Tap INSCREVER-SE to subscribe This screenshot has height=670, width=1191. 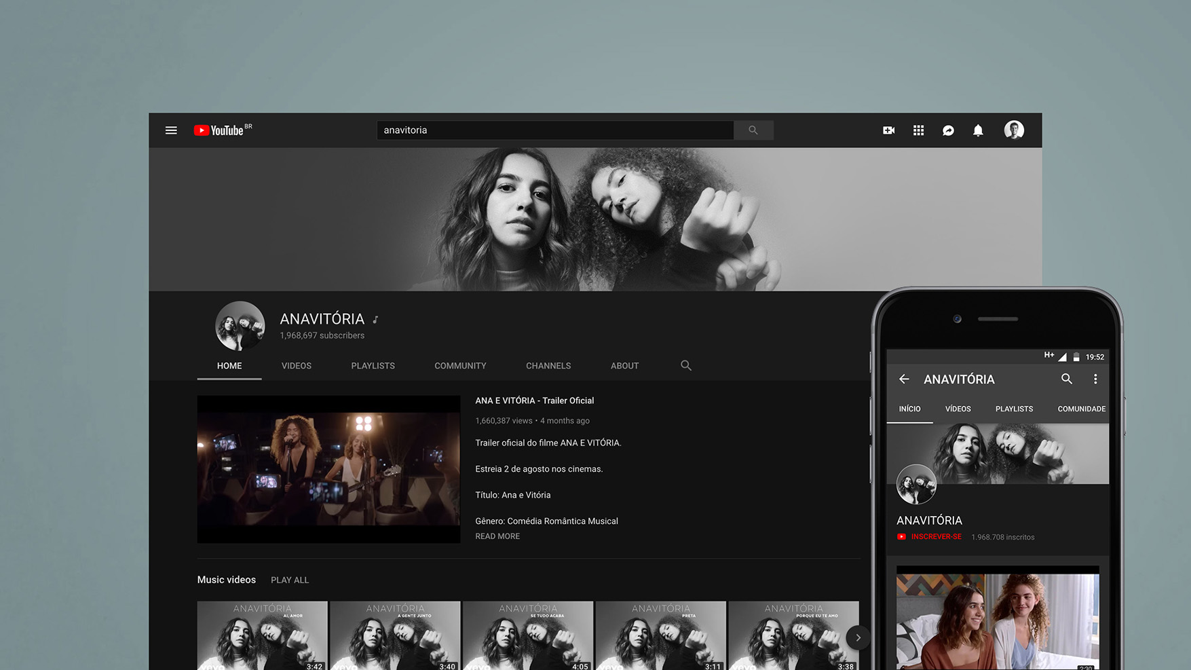(935, 537)
